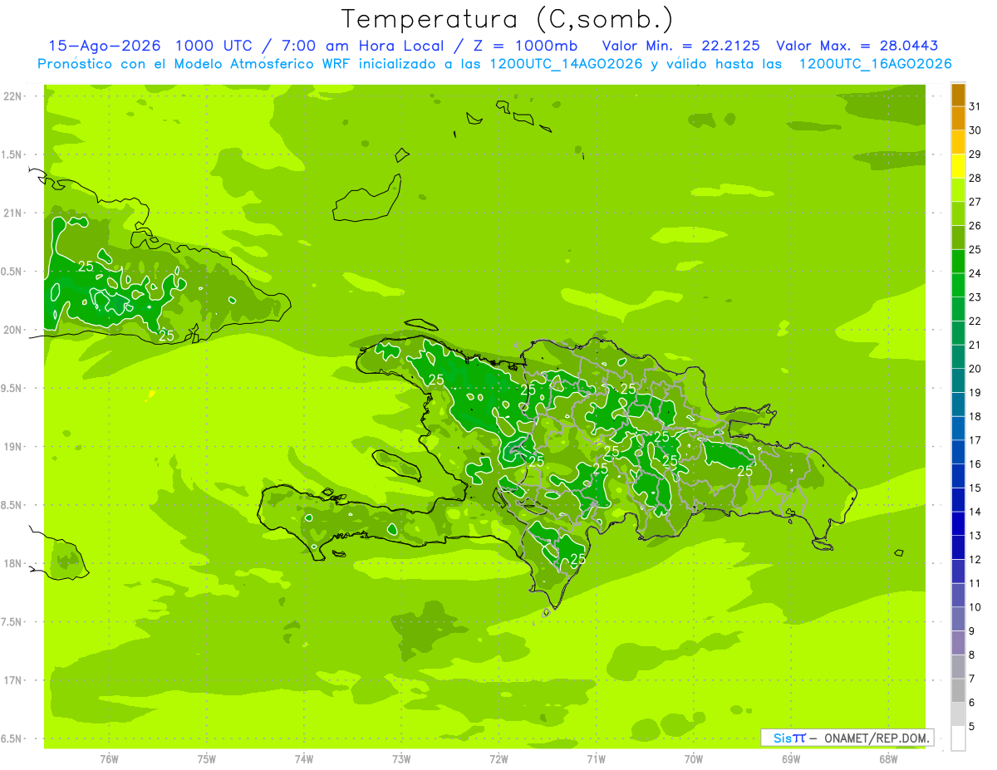
Task: Click legend value "29"
Action: coord(975,154)
